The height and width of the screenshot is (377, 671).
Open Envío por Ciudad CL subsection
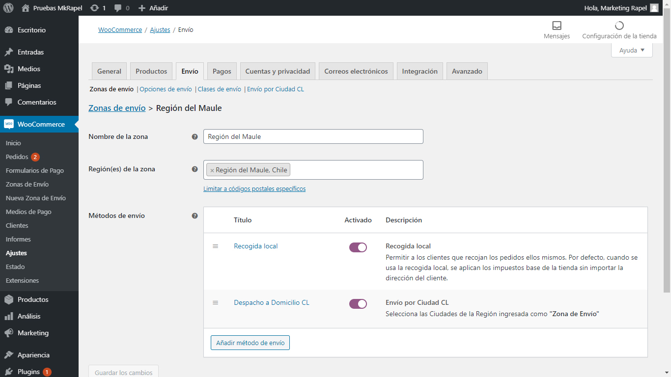click(276, 89)
